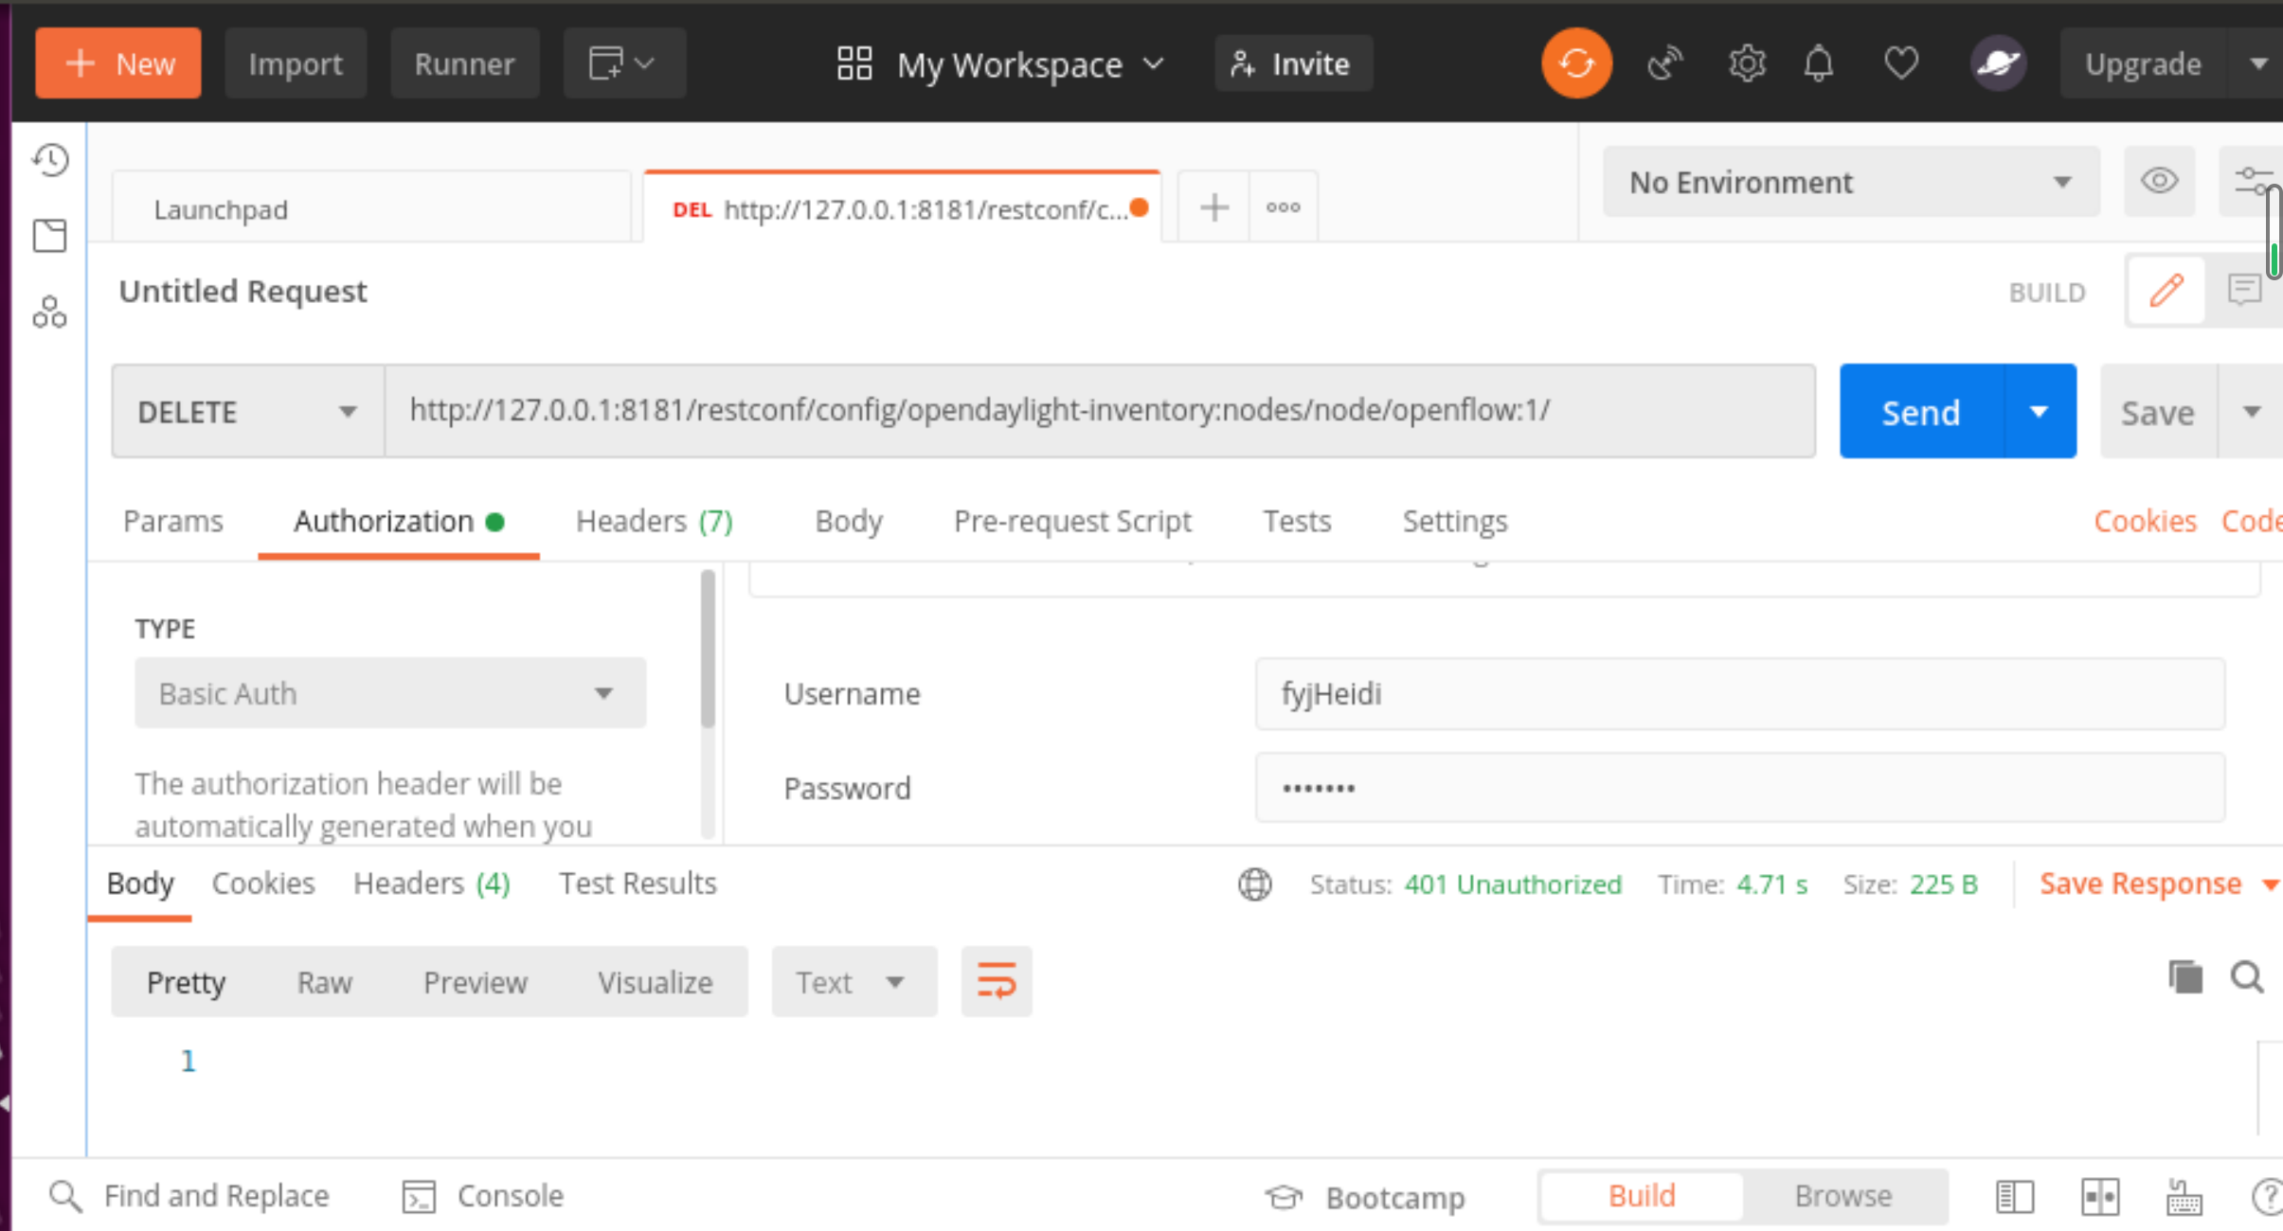
Task: Switch to Browse mode
Action: click(x=1843, y=1196)
